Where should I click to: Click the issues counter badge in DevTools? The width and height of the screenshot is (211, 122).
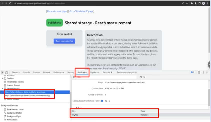pyautogui.click(x=192, y=72)
